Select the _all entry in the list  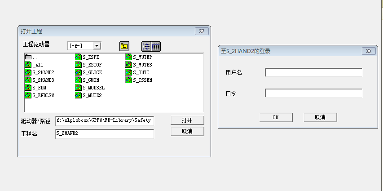(38, 65)
